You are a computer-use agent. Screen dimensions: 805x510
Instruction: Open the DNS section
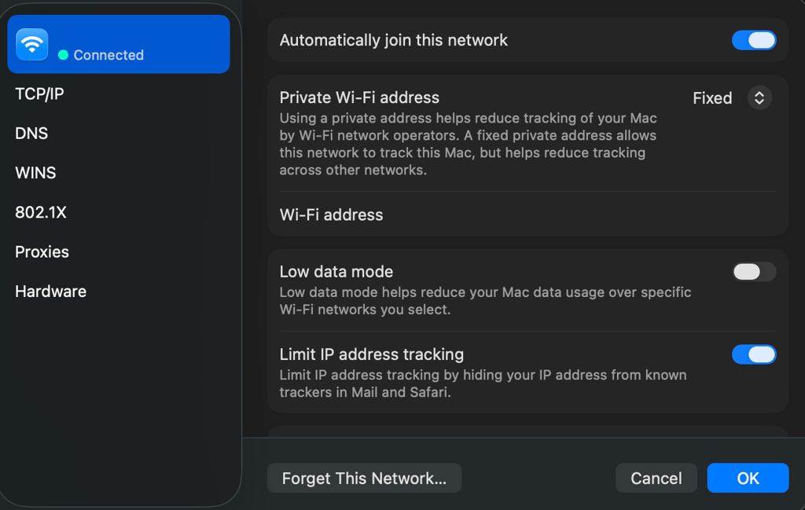pos(31,134)
